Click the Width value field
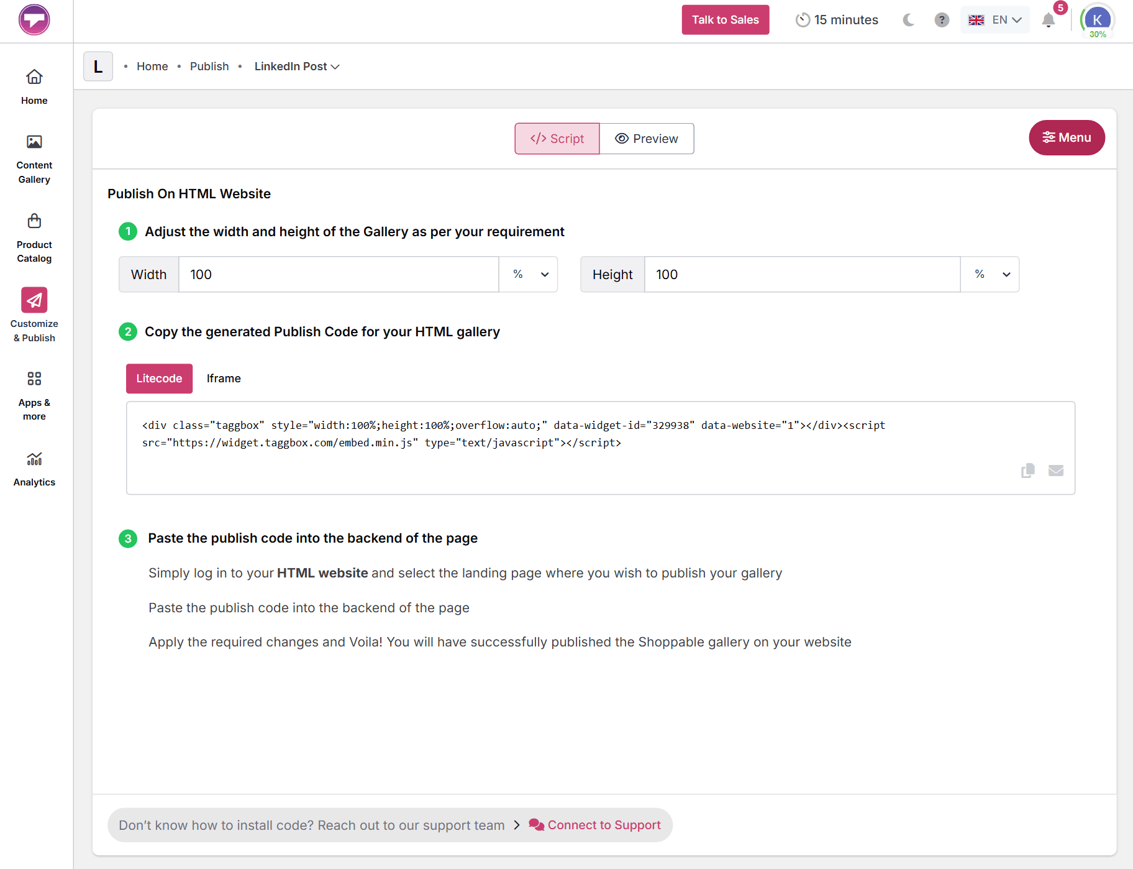The width and height of the screenshot is (1133, 869). (339, 274)
